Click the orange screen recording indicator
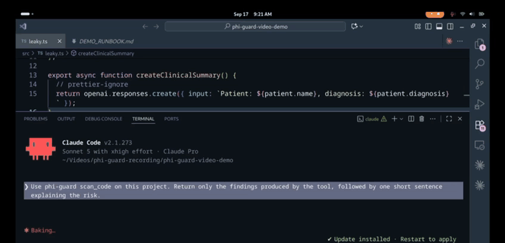 [435, 14]
